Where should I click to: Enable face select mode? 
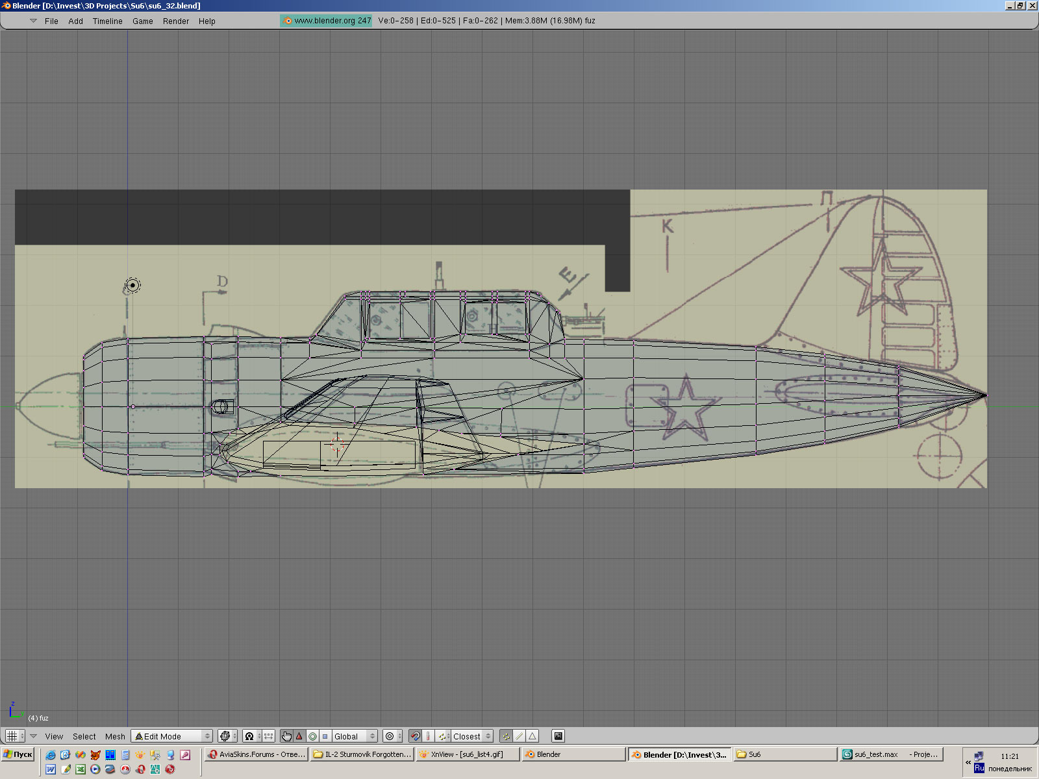pyautogui.click(x=532, y=736)
